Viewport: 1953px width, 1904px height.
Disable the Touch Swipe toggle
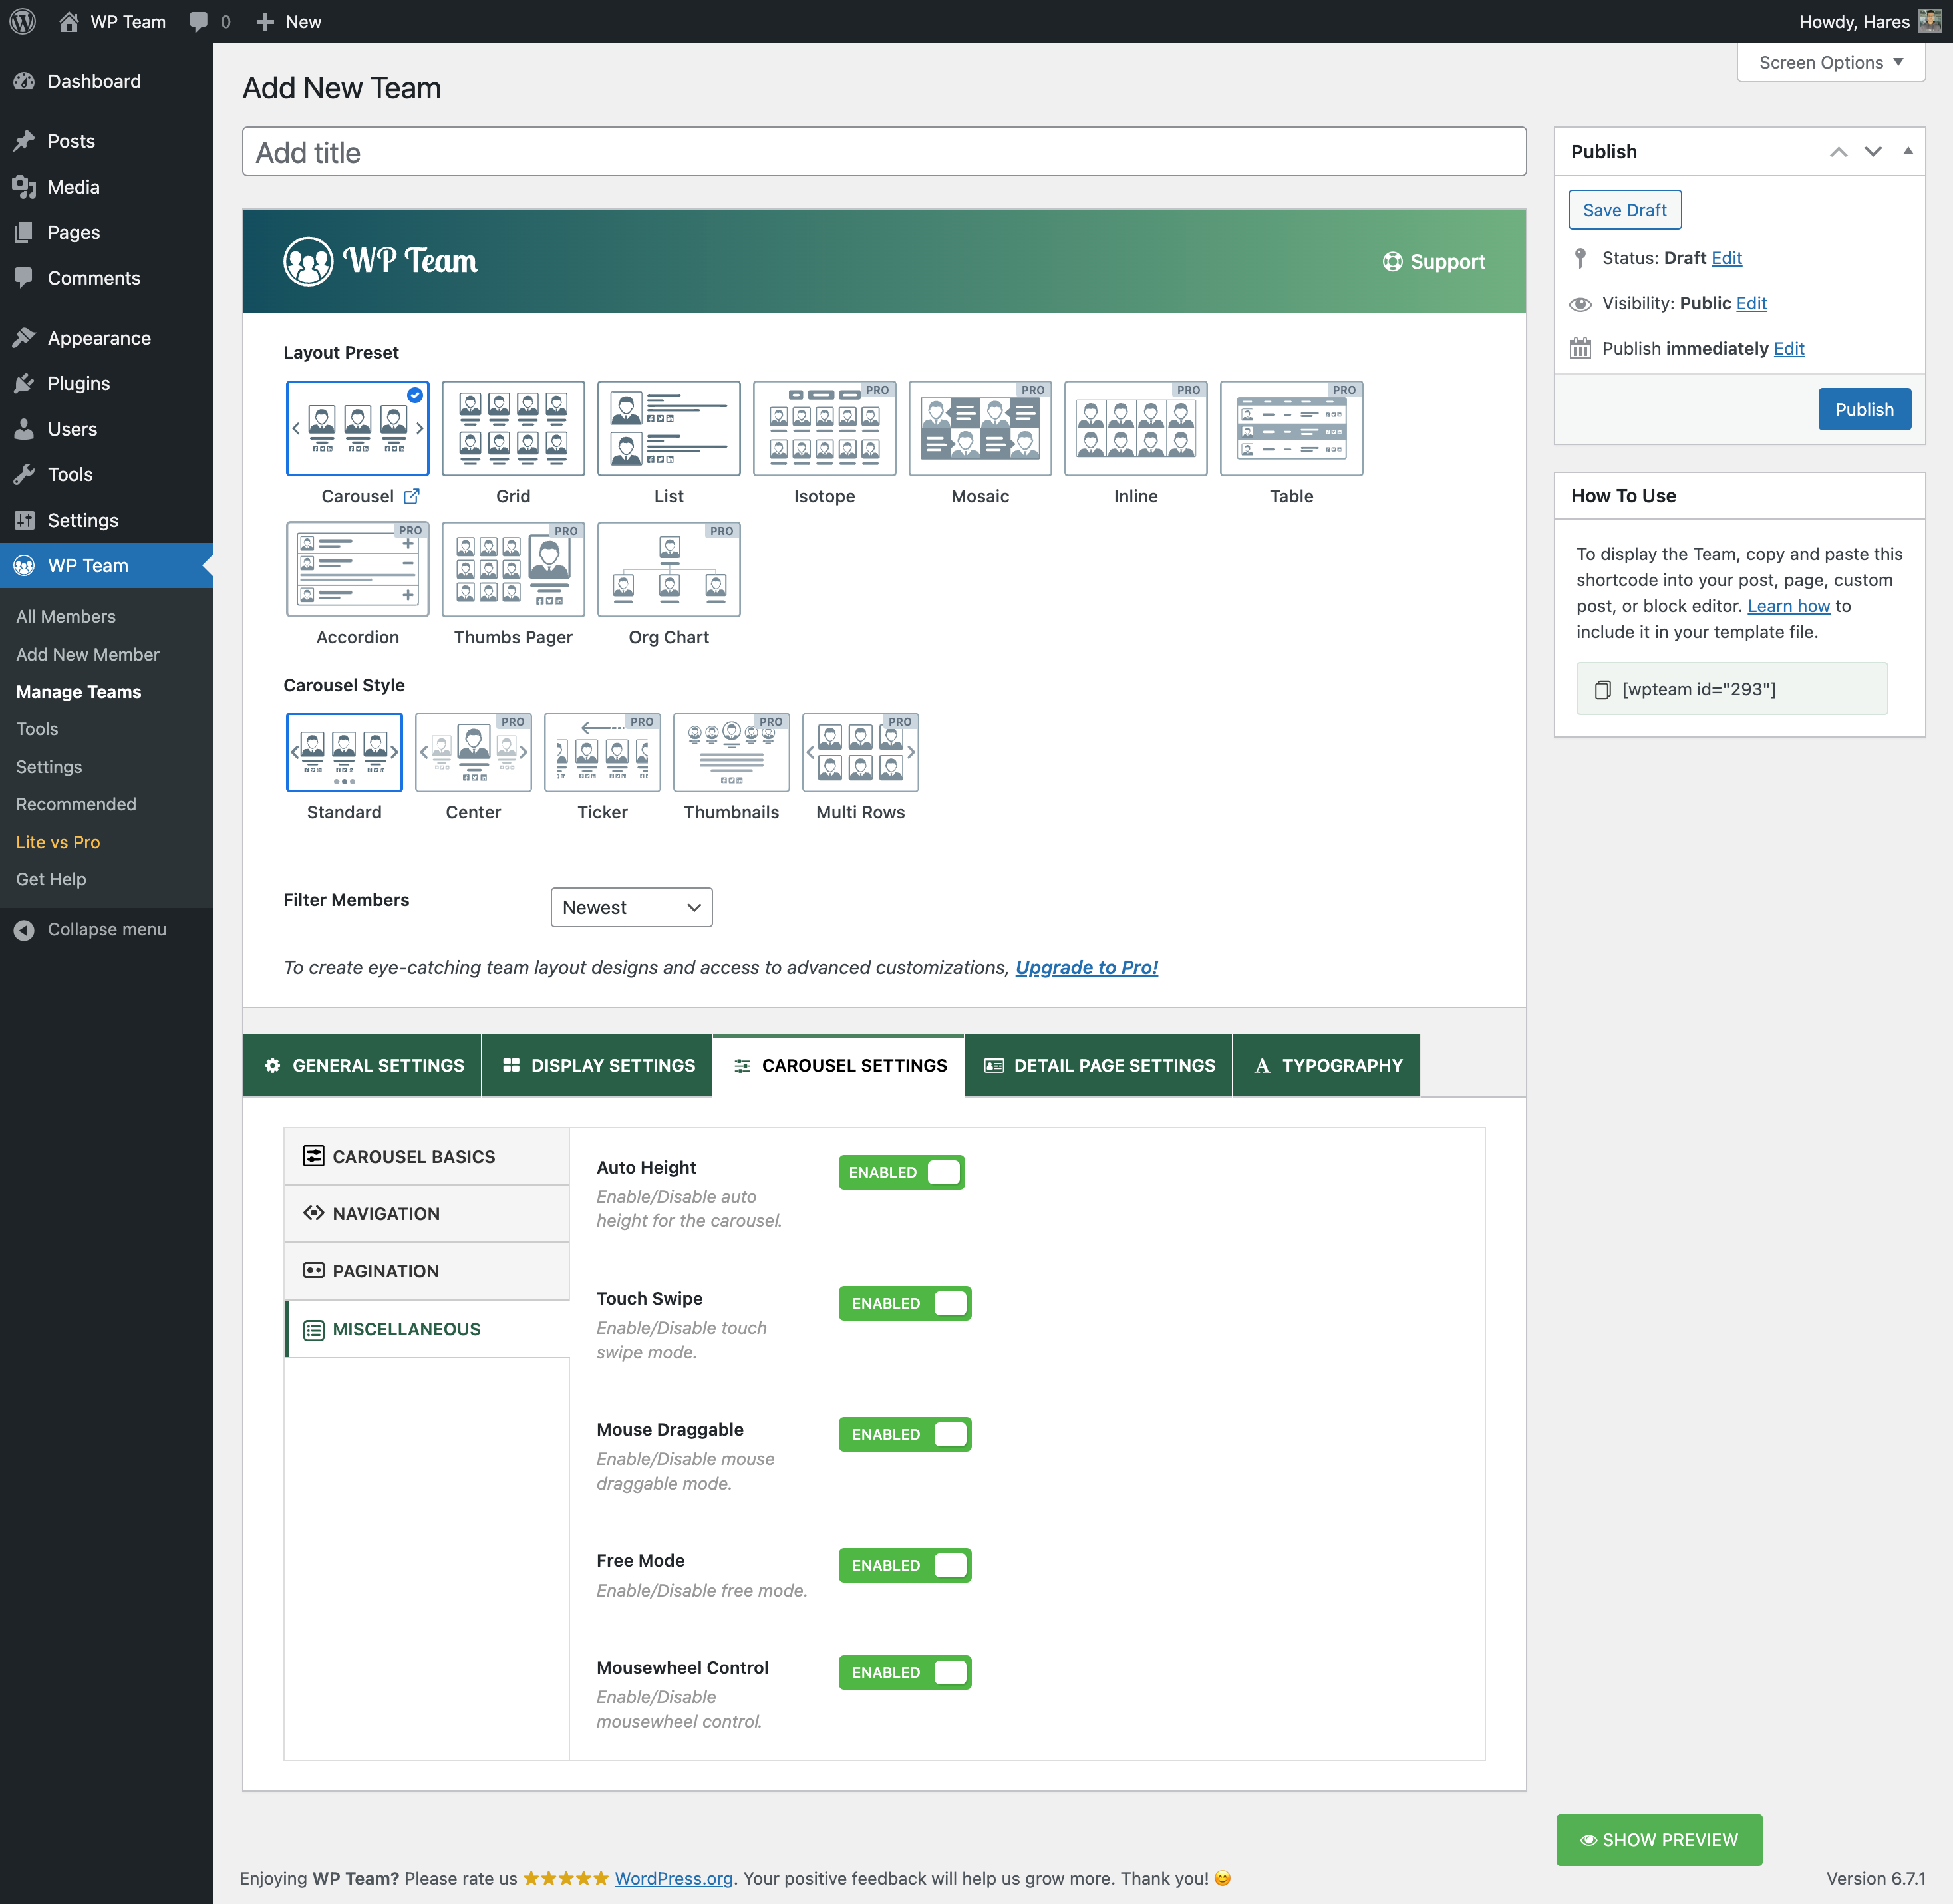tap(904, 1303)
